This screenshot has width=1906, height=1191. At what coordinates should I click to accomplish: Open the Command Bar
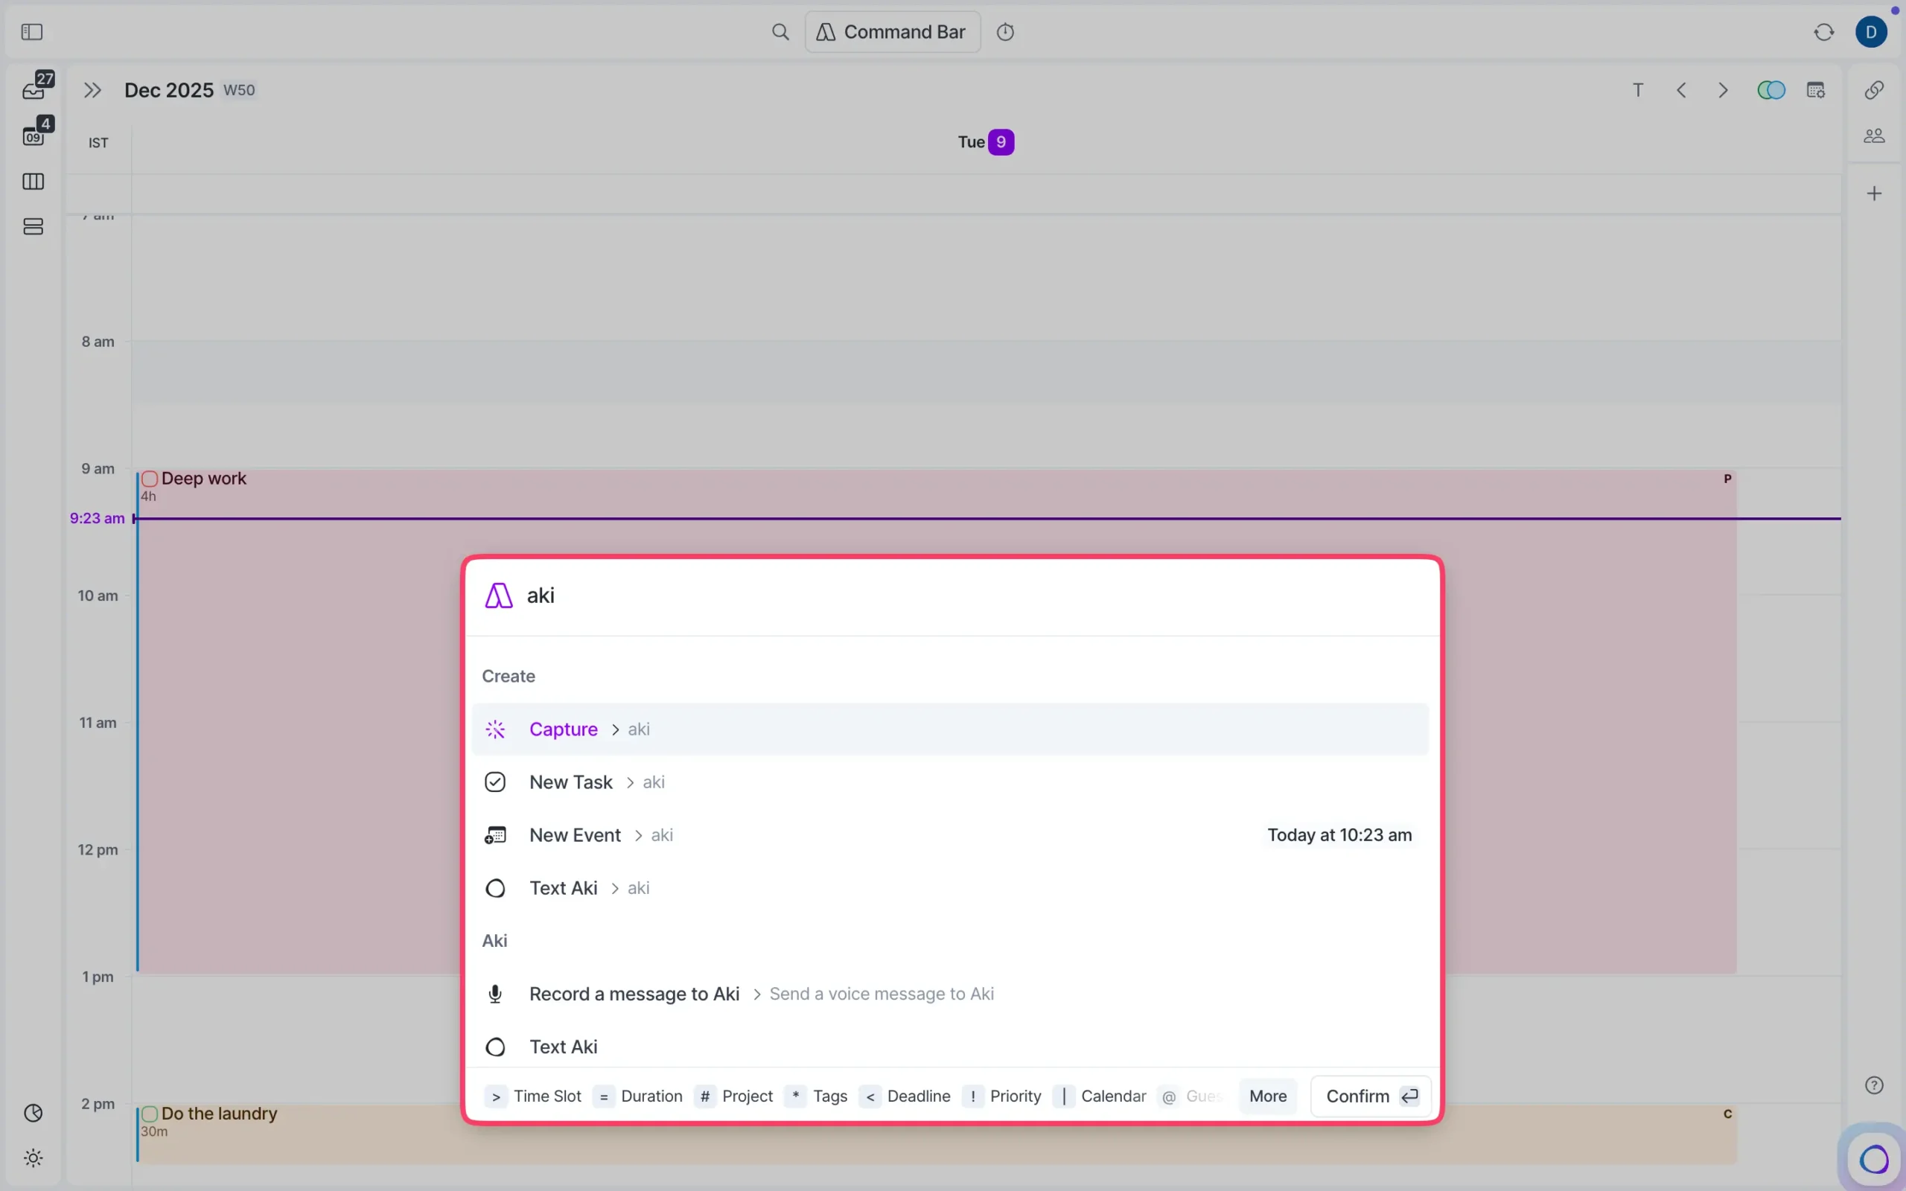pos(890,31)
